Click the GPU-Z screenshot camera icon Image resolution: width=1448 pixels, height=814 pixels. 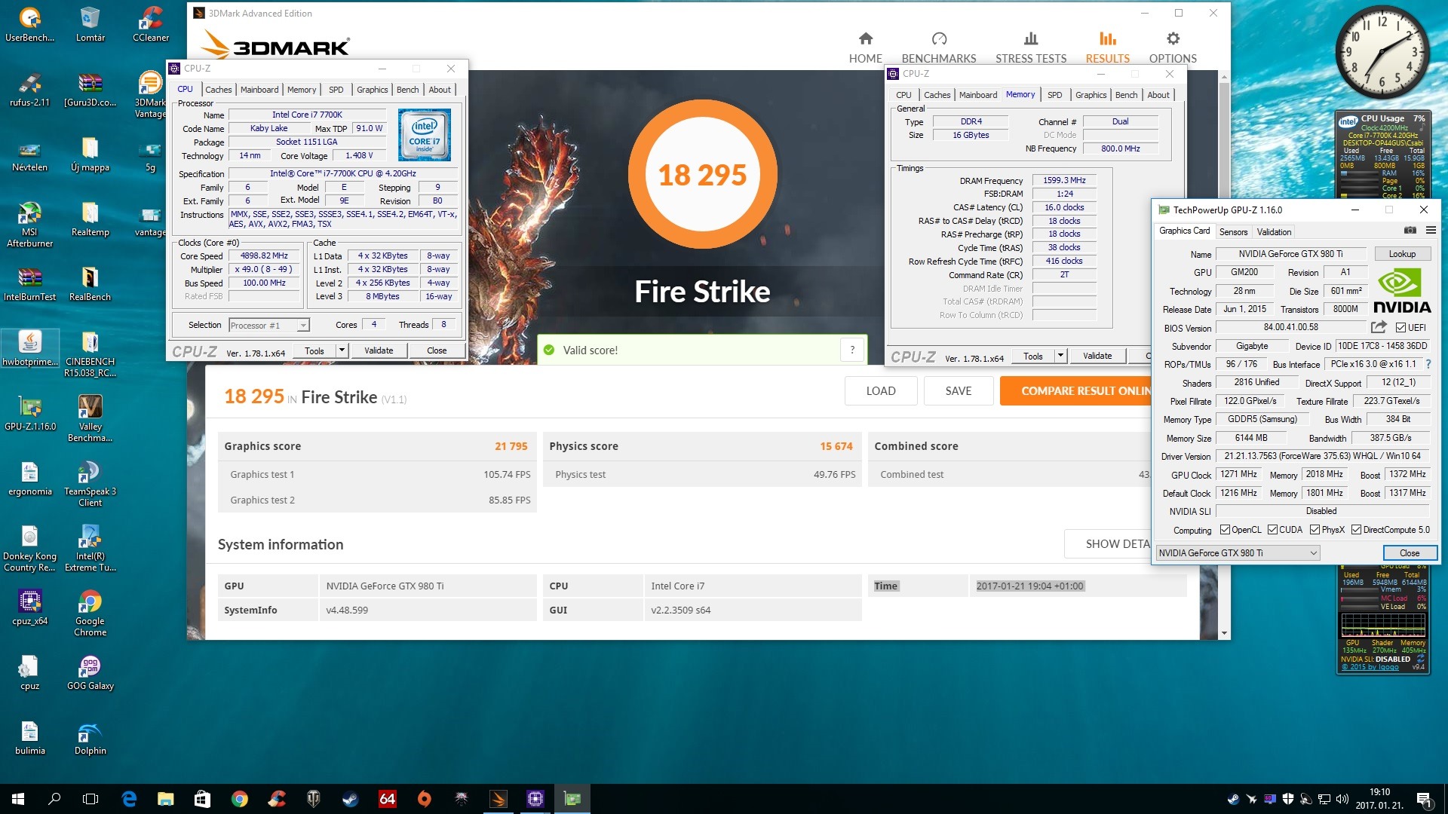pos(1410,231)
